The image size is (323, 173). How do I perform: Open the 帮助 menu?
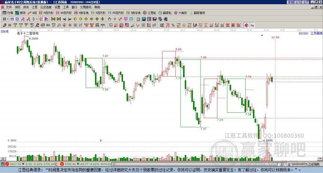click(97, 7)
